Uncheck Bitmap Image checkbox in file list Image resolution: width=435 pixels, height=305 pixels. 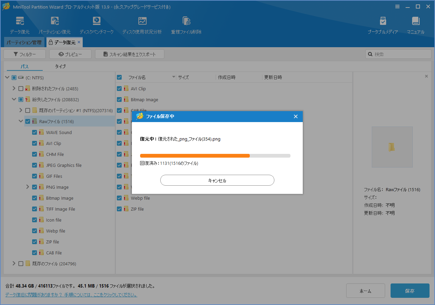pyautogui.click(x=119, y=100)
